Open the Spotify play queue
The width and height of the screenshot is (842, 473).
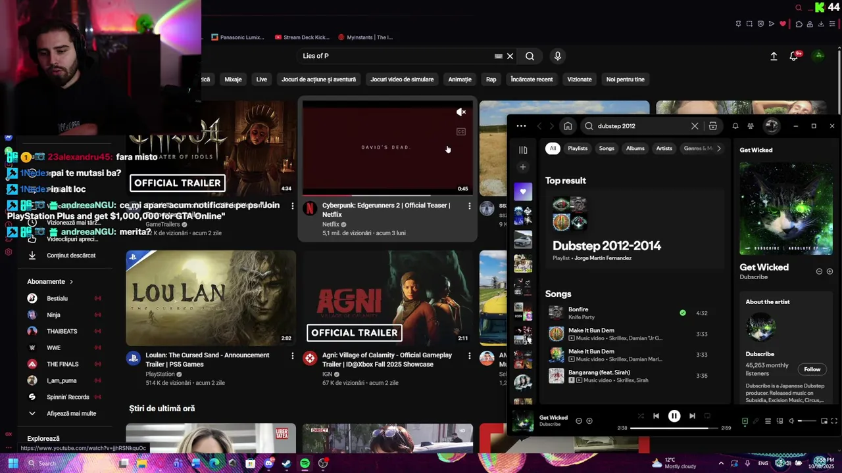click(x=768, y=421)
